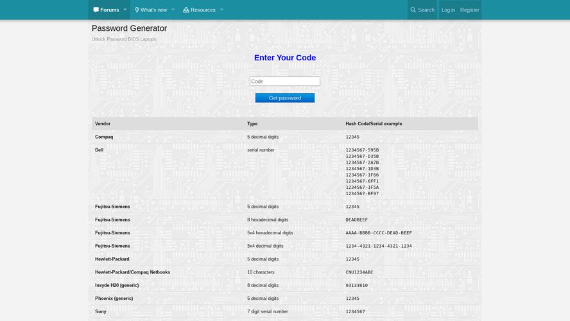Viewport: 570px width, 321px height.
Task: Open the Forums nav item
Action: (106, 10)
